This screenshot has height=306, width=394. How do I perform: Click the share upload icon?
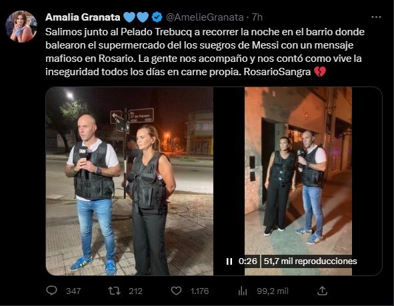(x=322, y=291)
